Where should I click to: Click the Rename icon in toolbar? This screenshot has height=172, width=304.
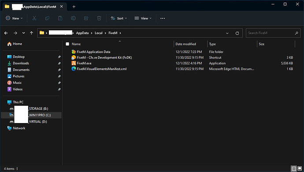[x=73, y=18]
